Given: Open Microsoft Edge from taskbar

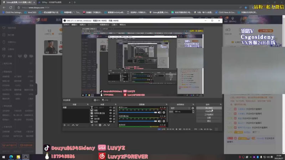Looking at the screenshot, I should click(11, 157).
